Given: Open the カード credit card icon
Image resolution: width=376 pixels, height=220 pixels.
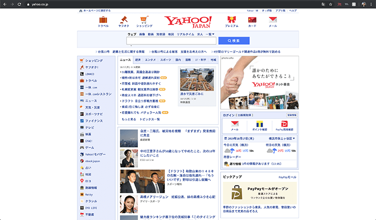Looking at the screenshot, I should (x=252, y=20).
